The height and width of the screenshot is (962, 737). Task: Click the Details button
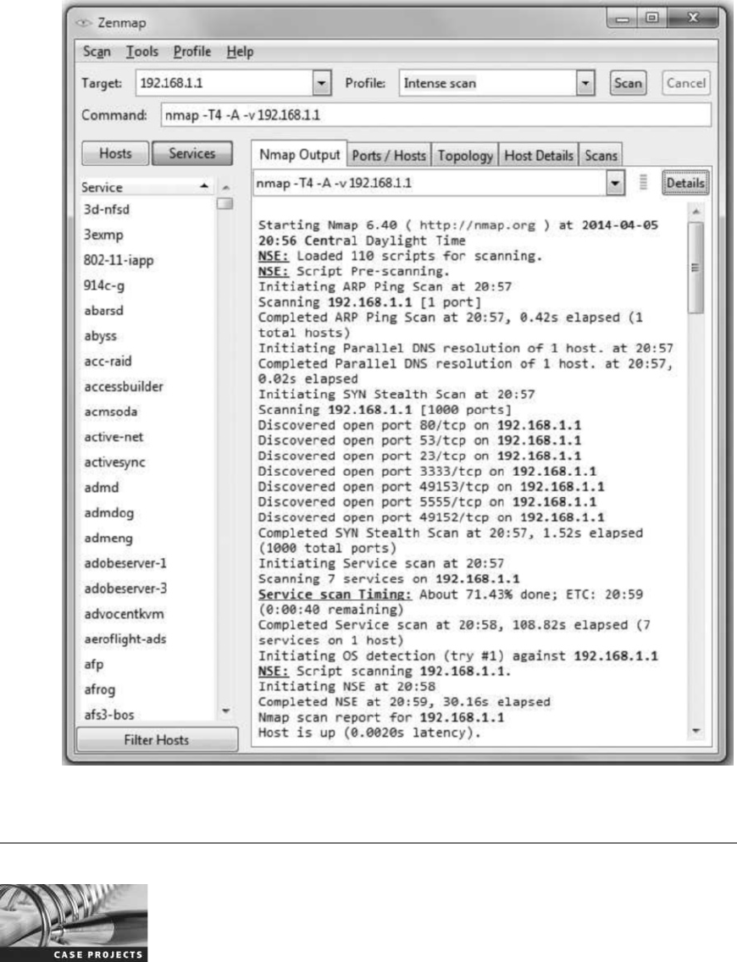click(685, 183)
